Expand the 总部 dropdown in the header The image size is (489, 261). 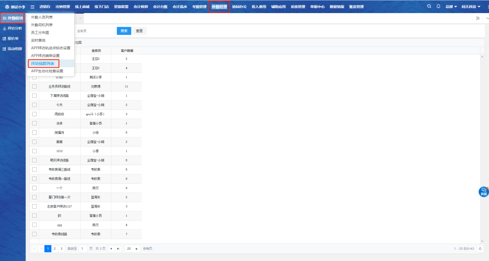pyautogui.click(x=451, y=7)
